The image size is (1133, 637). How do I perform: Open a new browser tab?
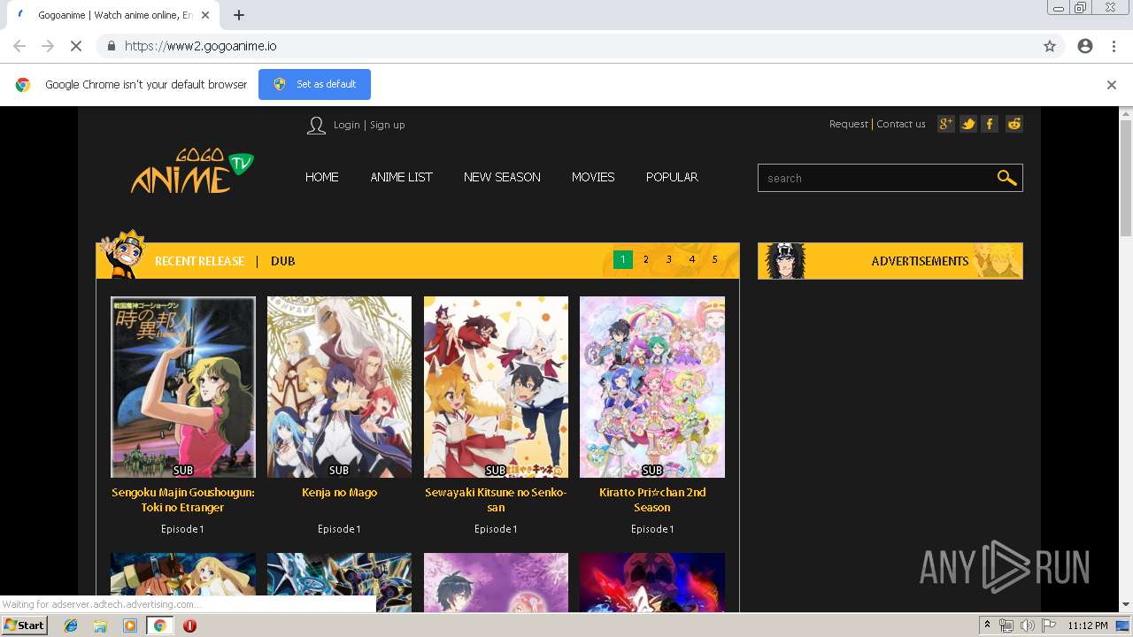pyautogui.click(x=239, y=15)
